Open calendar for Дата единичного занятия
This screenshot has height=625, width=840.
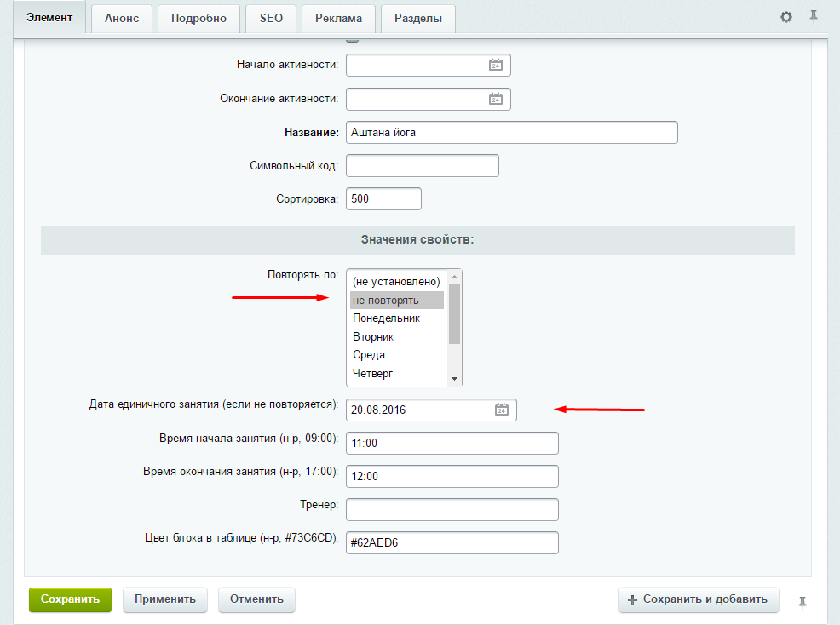pyautogui.click(x=502, y=410)
